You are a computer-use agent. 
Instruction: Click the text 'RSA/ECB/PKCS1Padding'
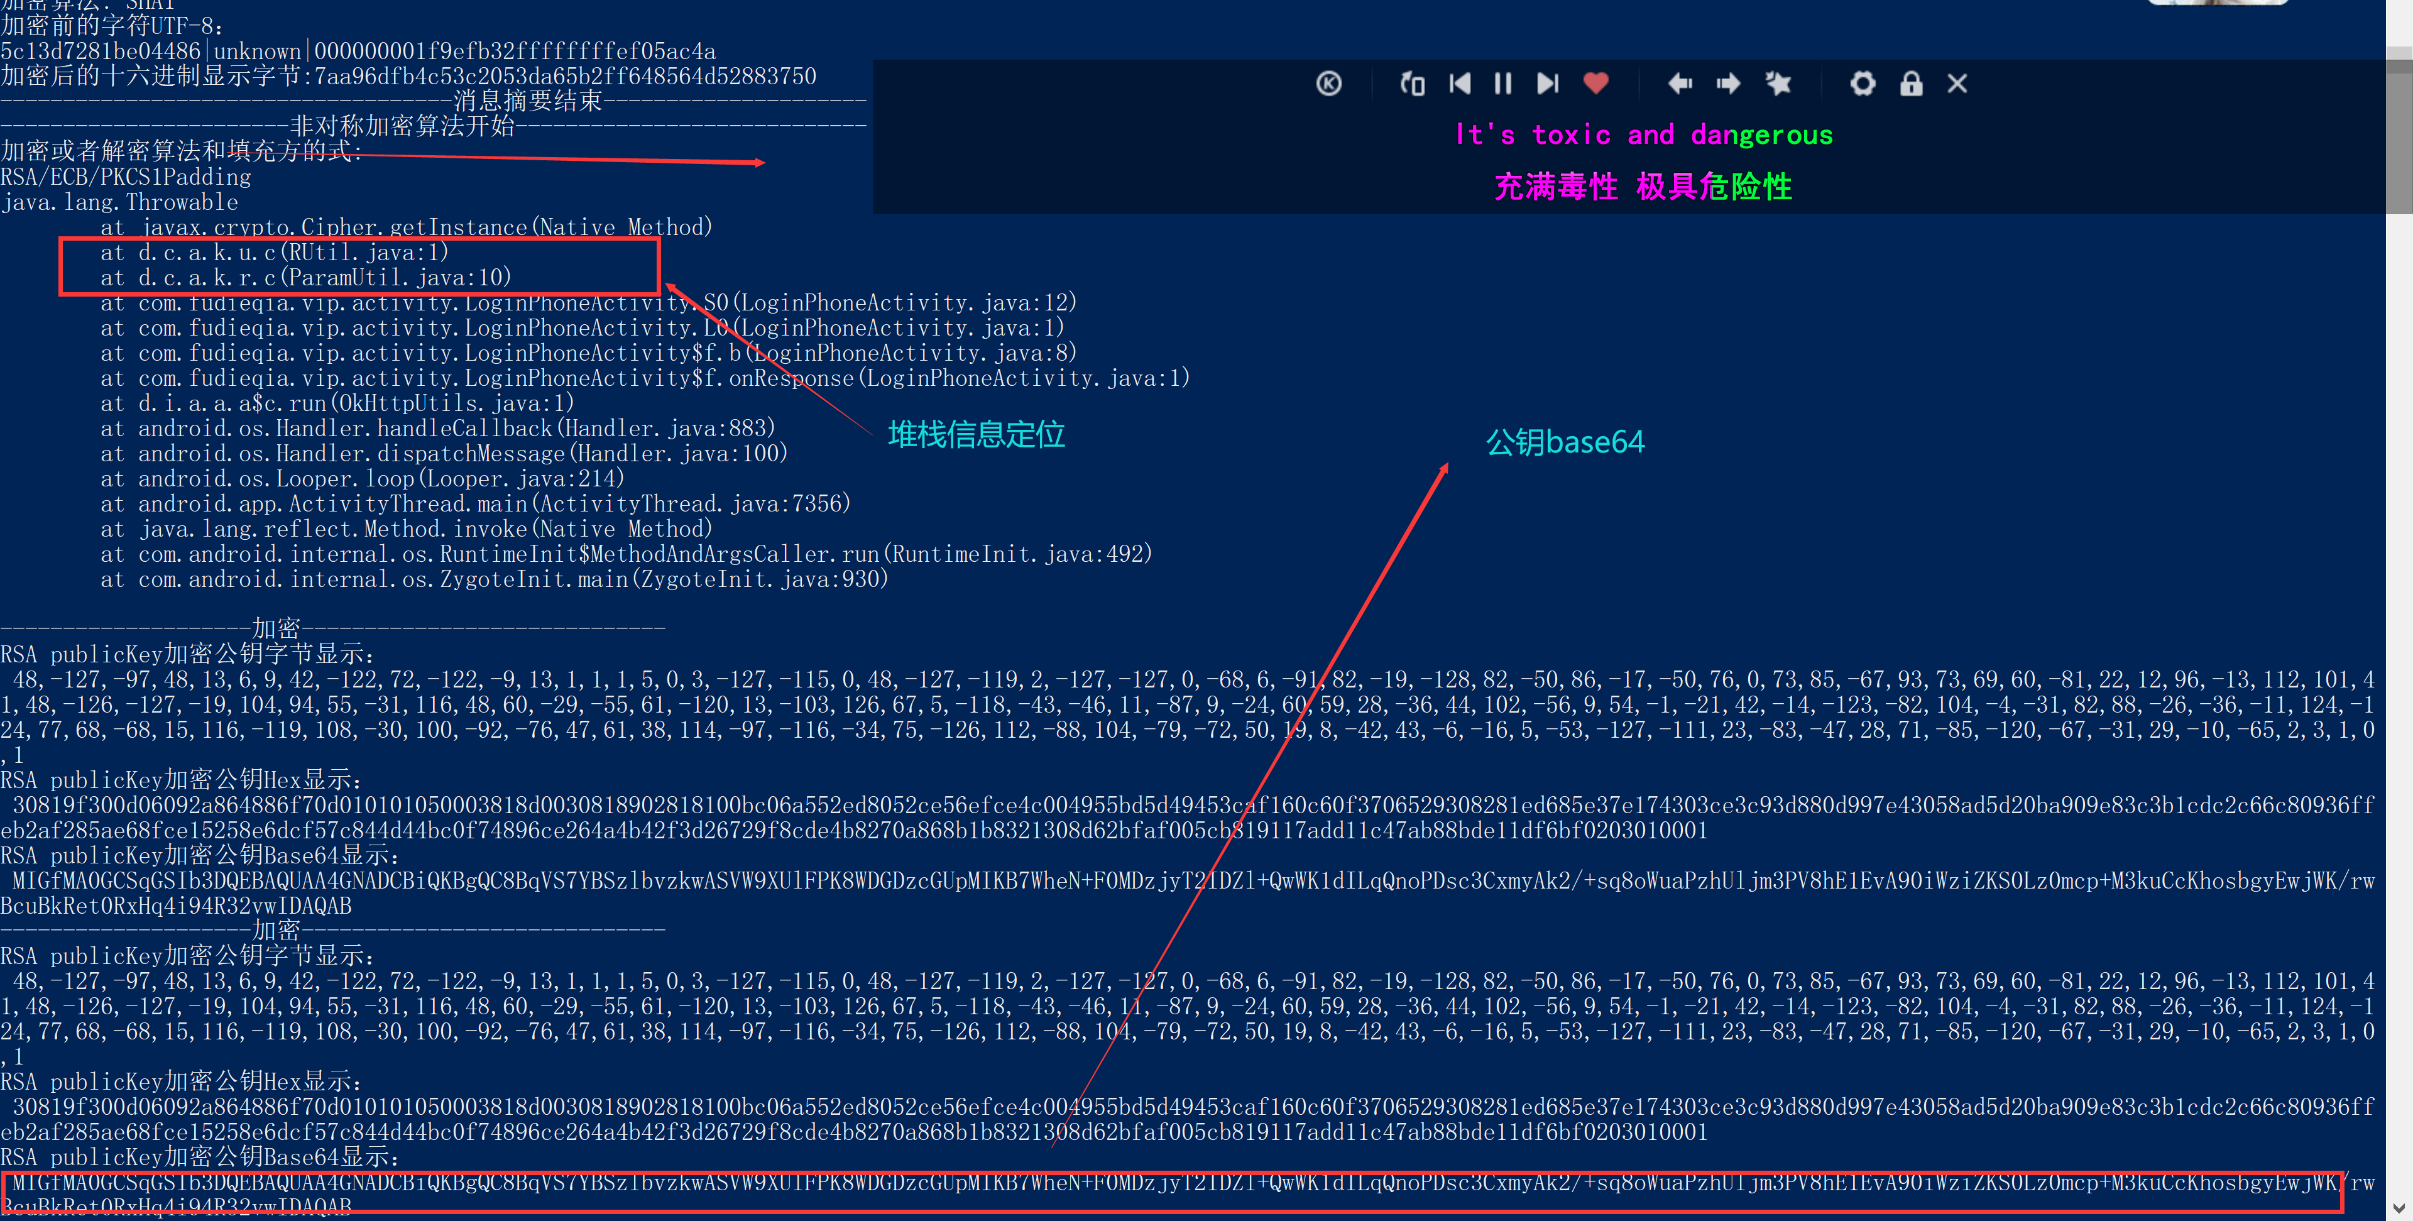point(126,177)
